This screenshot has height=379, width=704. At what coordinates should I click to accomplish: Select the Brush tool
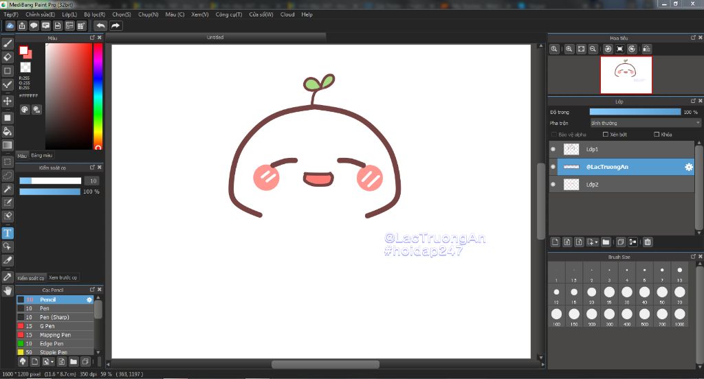(7, 43)
